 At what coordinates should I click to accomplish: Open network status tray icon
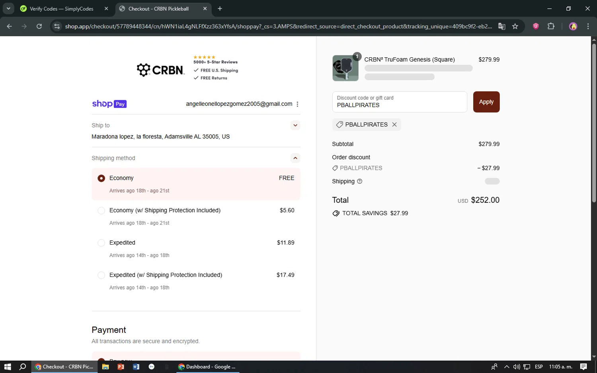click(x=527, y=367)
